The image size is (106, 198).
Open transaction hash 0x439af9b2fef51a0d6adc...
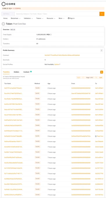click(13, 158)
